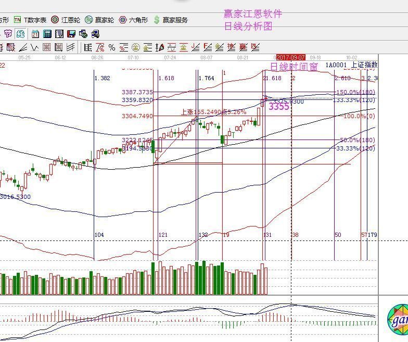
Task: Select the 金 between red lines tool
Action: click(184, 47)
